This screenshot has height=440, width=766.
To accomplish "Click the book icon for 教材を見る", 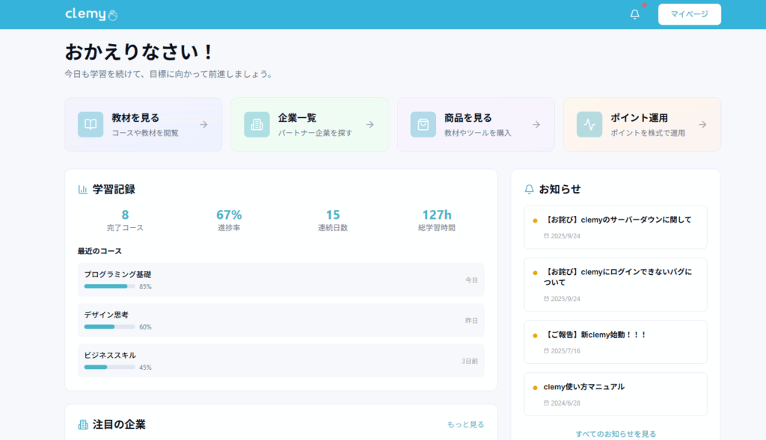I will tap(91, 125).
